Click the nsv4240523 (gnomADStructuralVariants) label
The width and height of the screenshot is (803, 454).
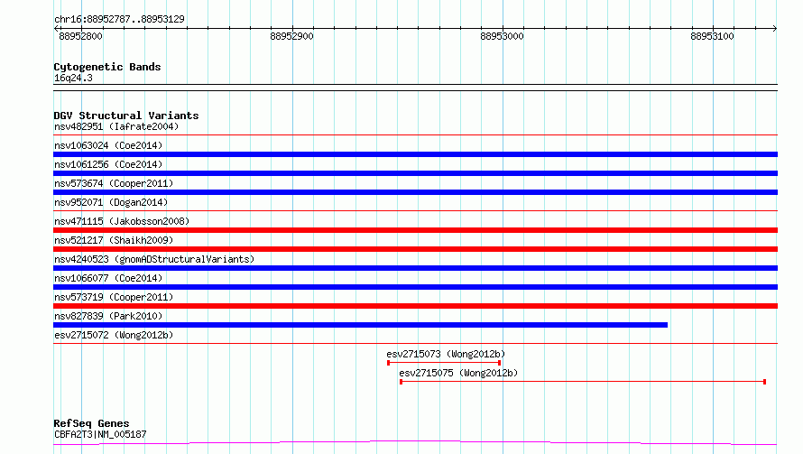pyautogui.click(x=154, y=259)
